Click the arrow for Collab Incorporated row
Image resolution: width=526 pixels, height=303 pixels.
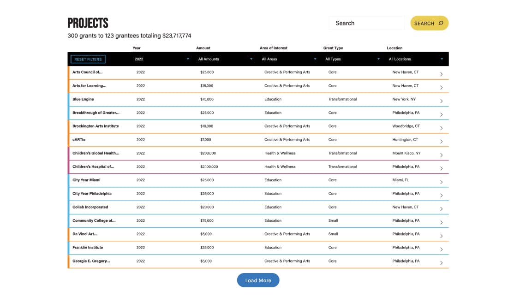(x=441, y=209)
